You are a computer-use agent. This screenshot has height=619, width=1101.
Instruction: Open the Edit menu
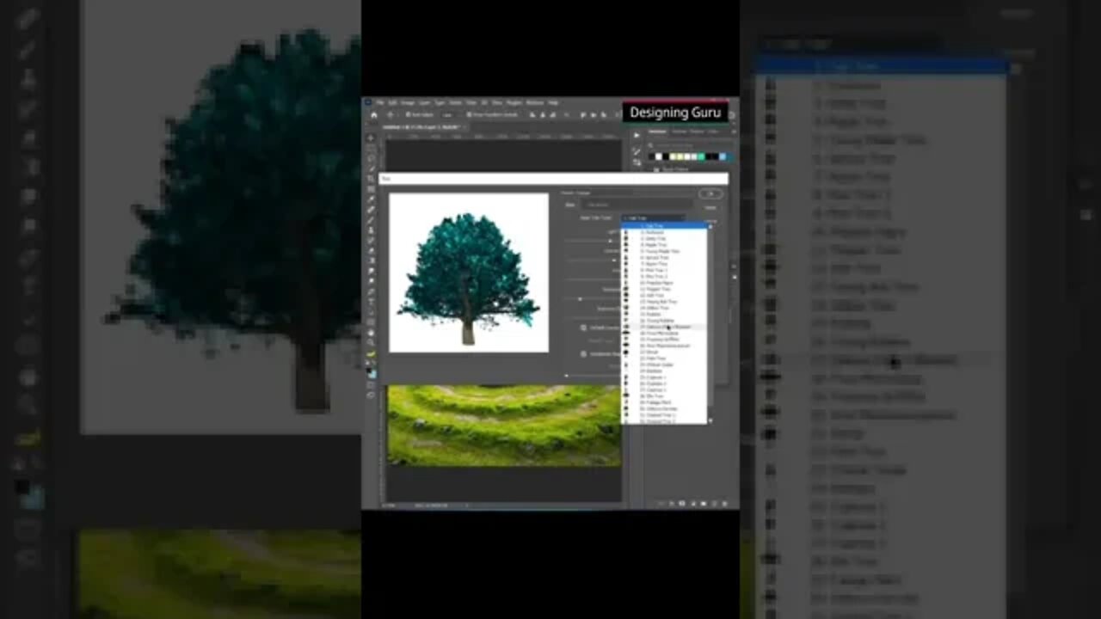[x=392, y=102]
